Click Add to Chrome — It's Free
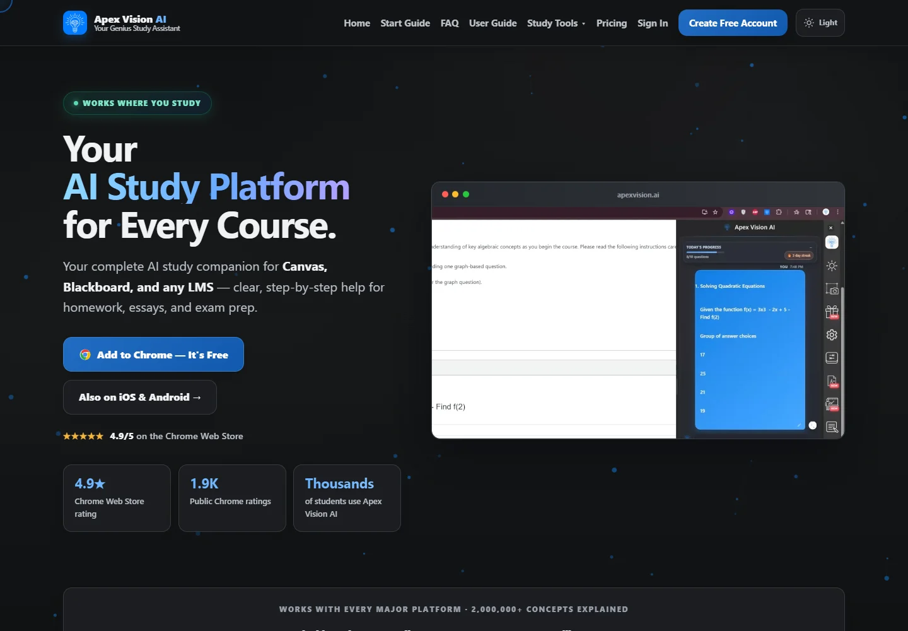The image size is (908, 631). pos(153,355)
